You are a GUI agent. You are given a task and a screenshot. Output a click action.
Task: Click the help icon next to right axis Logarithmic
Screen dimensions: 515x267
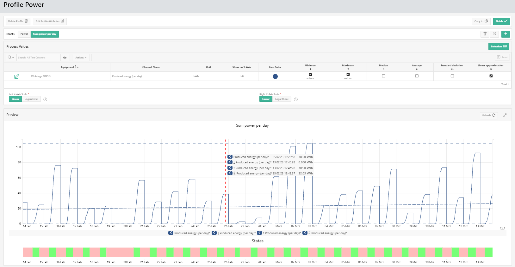[296, 99]
